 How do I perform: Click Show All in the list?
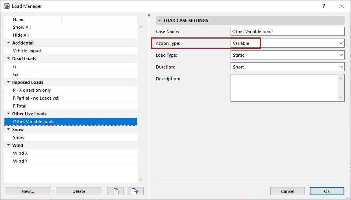[22, 27]
